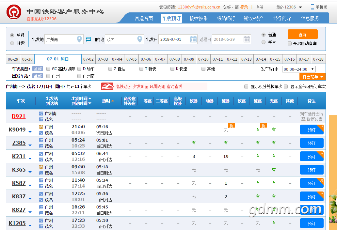The height and width of the screenshot is (230, 337).
Task: Click K365 origin station start icon
Action: [x=41, y=167]
